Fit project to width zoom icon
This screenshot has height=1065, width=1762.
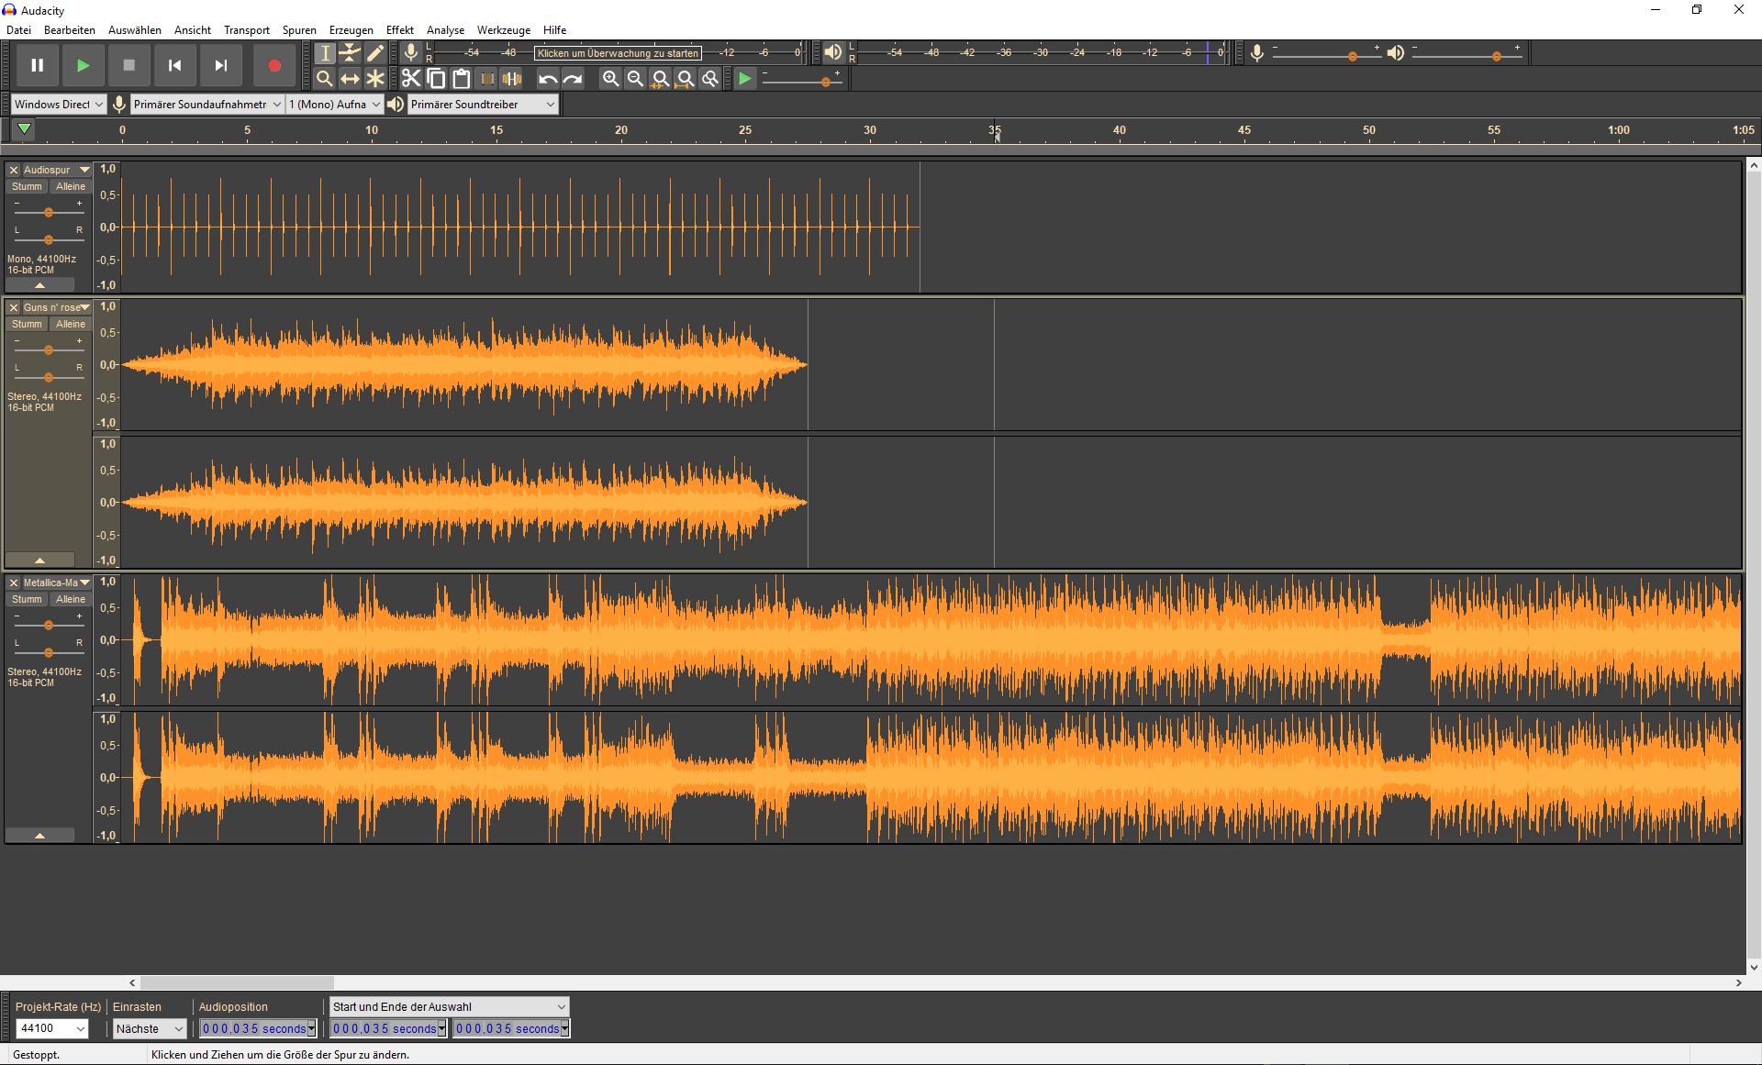tap(685, 79)
